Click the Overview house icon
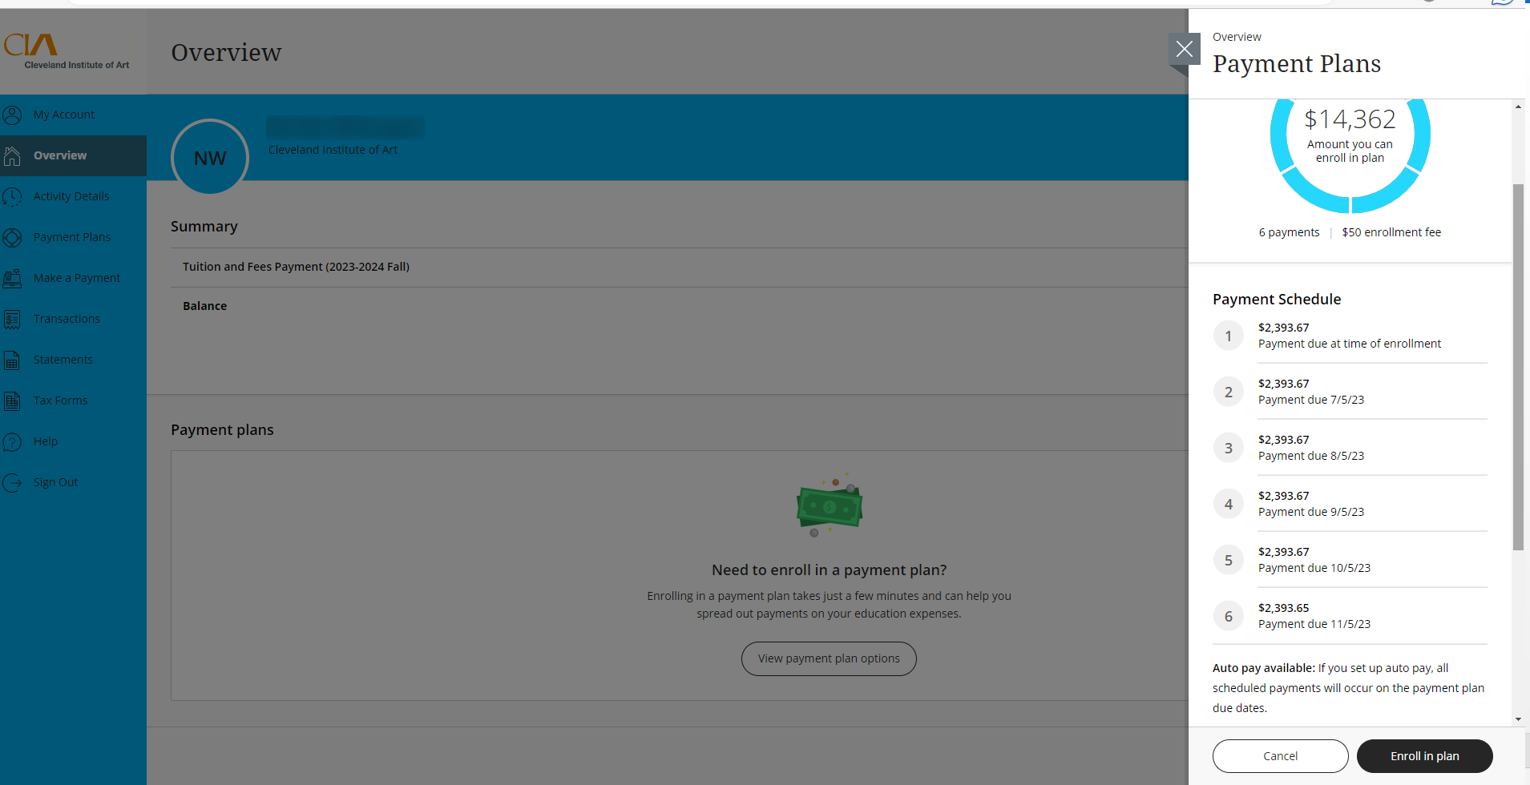Screen dimensions: 1530x785 (x=12, y=155)
